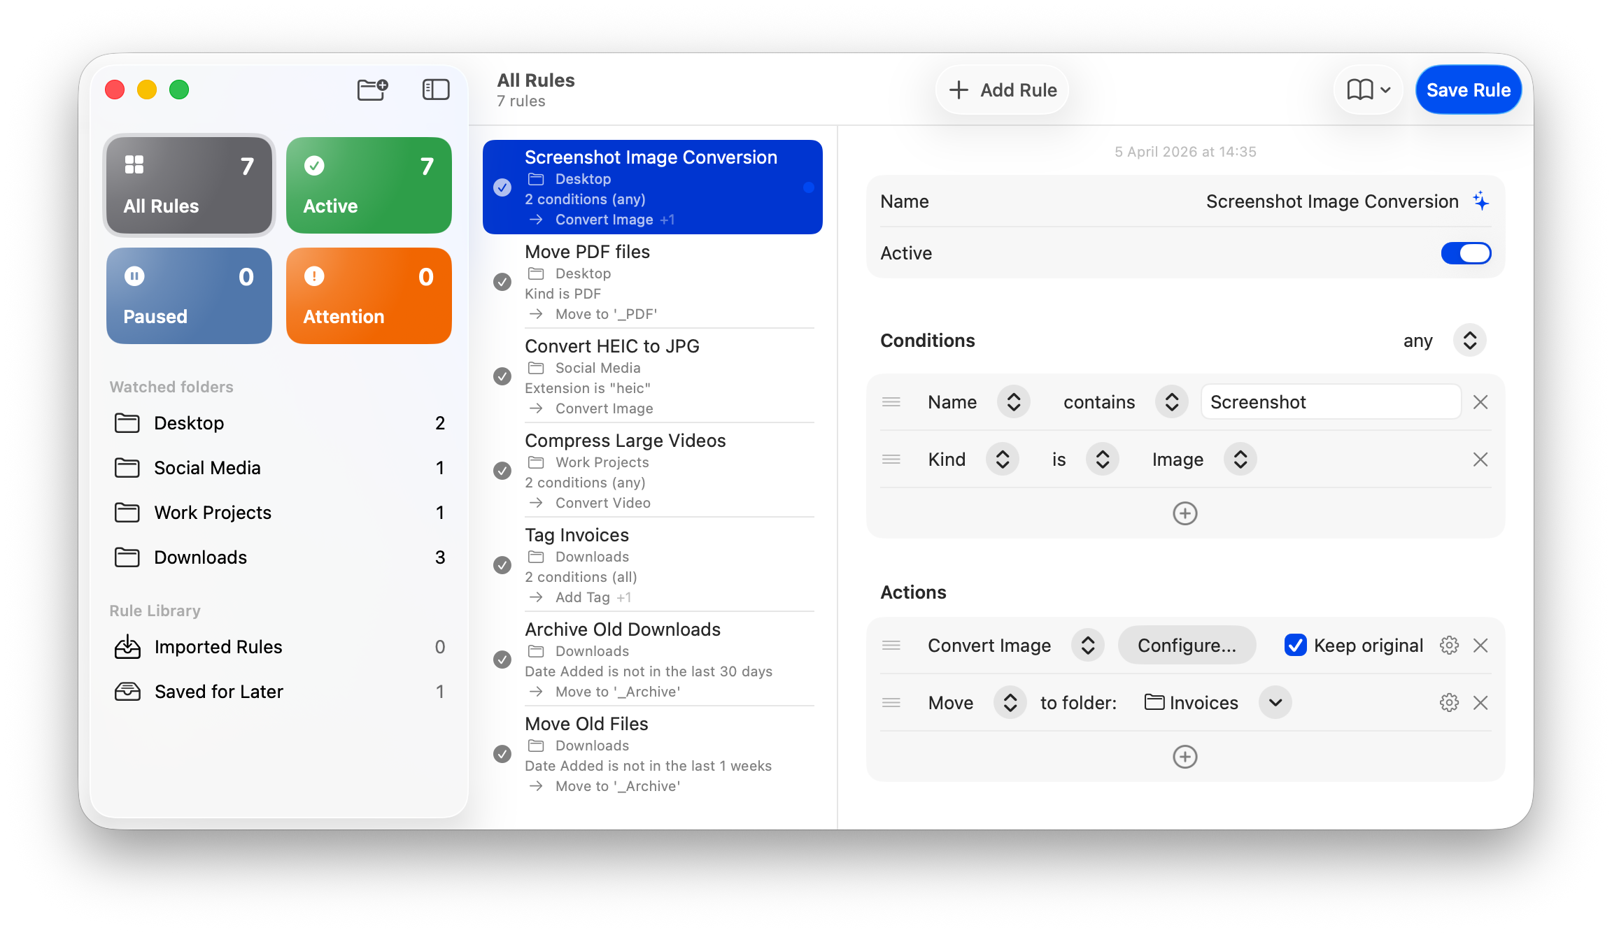Open the Image kind value dropdown

[1240, 460]
